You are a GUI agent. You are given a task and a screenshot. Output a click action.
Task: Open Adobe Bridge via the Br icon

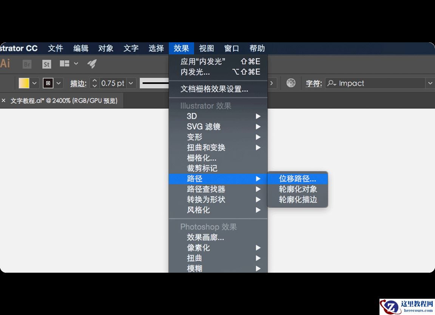[26, 64]
